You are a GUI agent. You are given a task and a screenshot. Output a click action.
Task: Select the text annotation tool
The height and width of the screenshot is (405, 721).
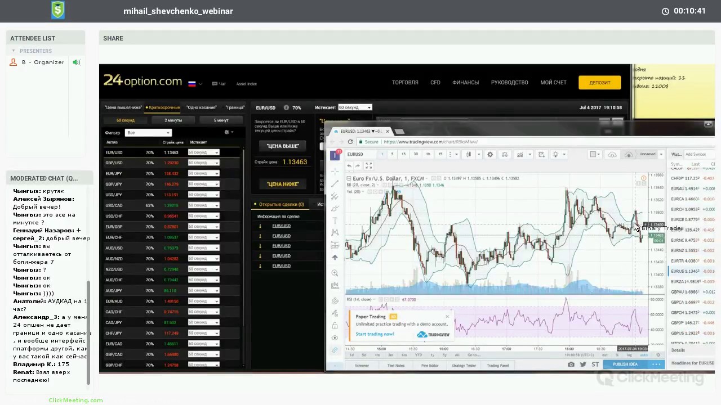(x=335, y=220)
